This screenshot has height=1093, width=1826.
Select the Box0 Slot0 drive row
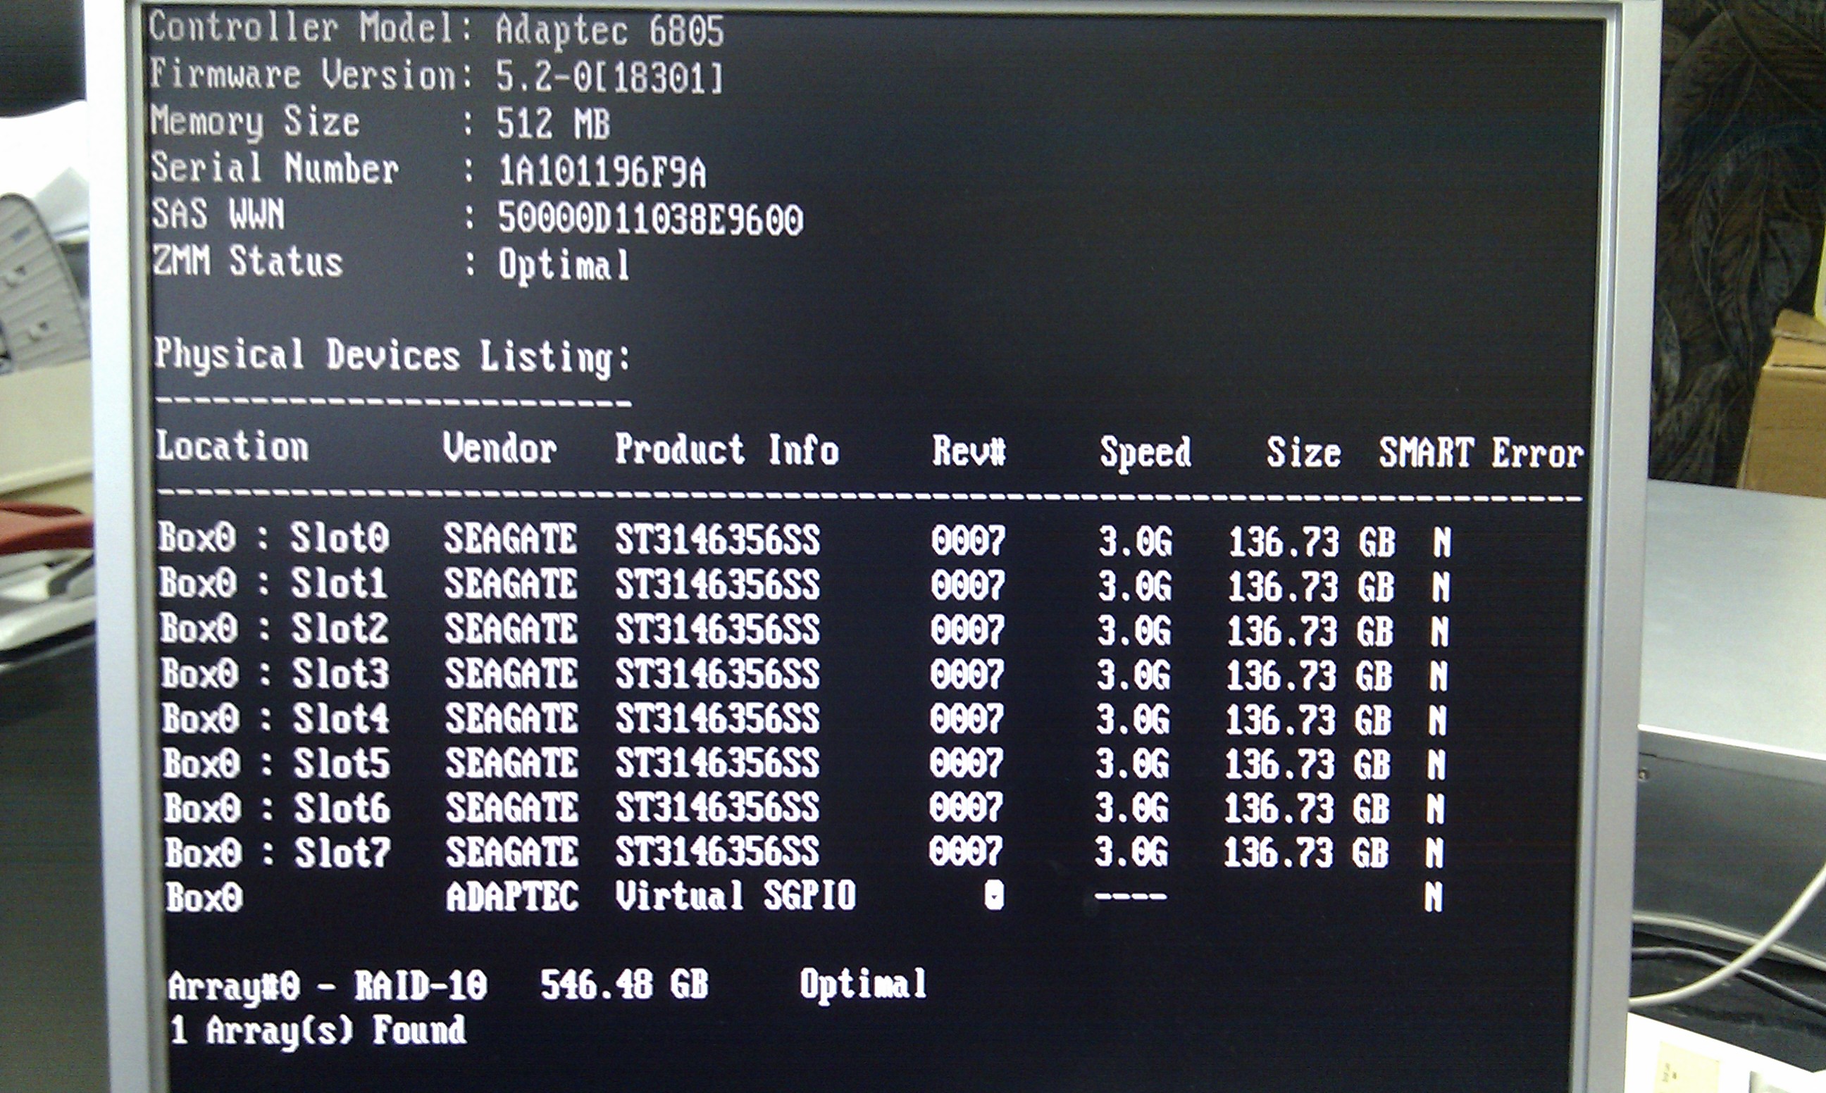click(273, 538)
